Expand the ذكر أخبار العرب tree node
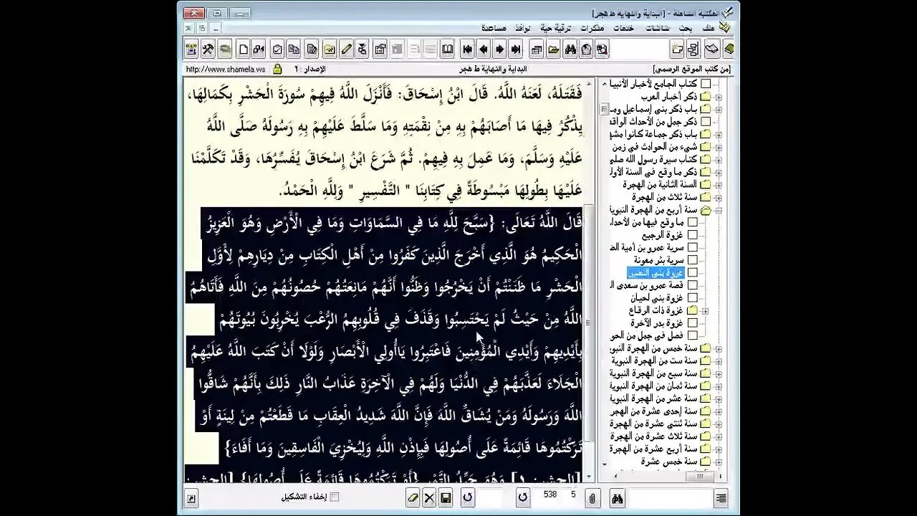 (719, 97)
